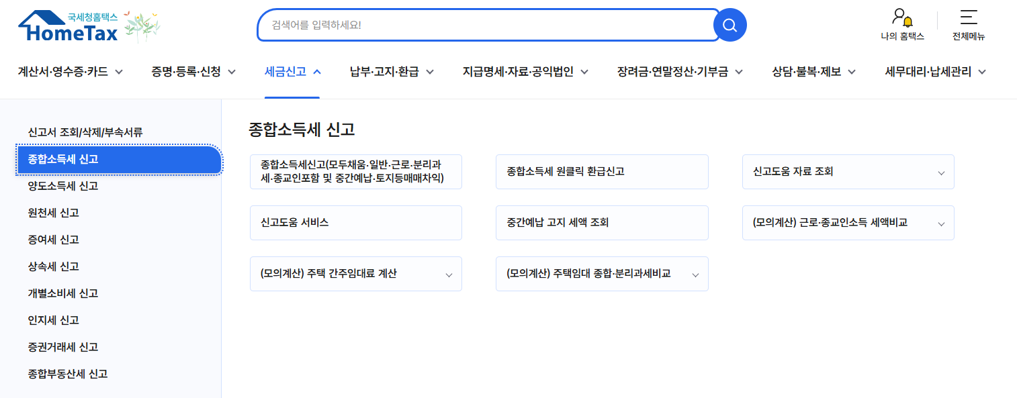
Task: Select 신고서 조회/삭제/부속서류 in sidebar
Action: pyautogui.click(x=85, y=132)
